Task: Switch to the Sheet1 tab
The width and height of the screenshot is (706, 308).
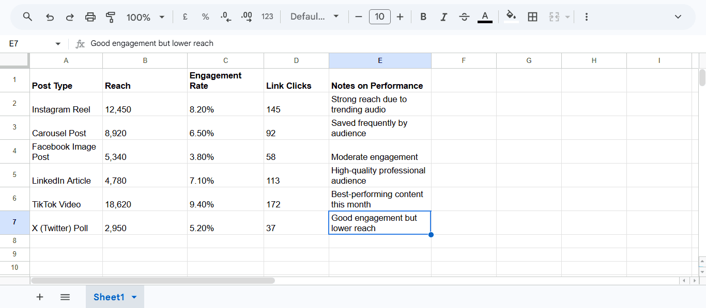Action: (x=109, y=297)
